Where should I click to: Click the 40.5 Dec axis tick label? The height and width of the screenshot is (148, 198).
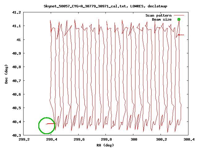[x=16, y=108]
